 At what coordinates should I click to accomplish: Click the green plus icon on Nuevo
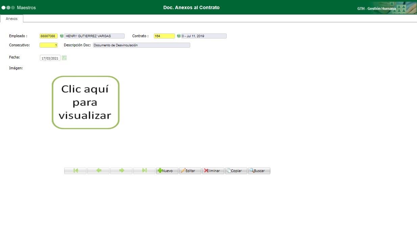coord(159,170)
